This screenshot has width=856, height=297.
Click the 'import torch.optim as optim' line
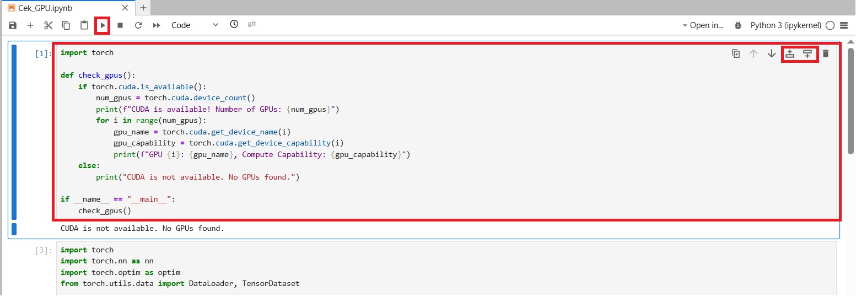121,273
